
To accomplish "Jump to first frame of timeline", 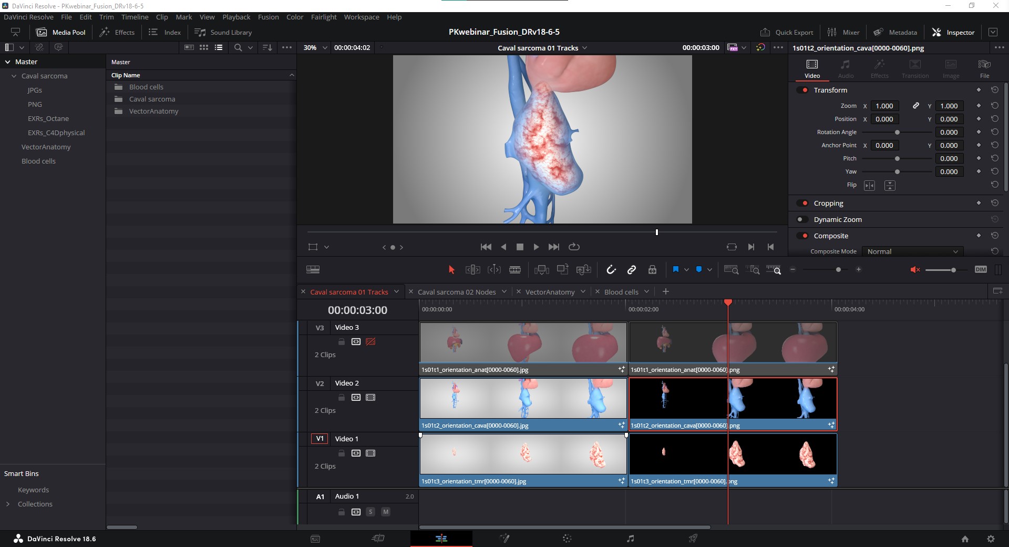I will click(x=486, y=247).
